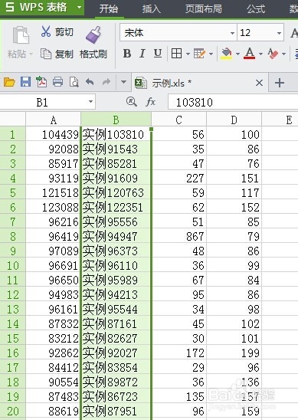The height and width of the screenshot is (420, 298).
Task: Click cell containing 227
Action: [178, 178]
